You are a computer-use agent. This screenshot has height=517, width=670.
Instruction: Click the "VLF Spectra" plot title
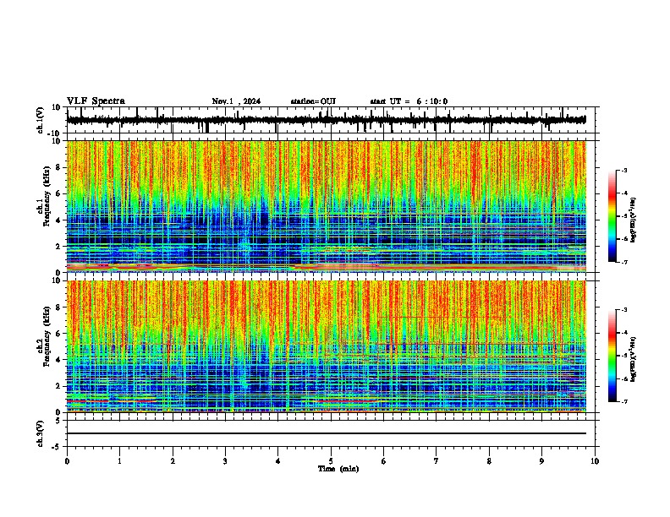[96, 101]
